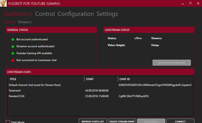The width and height of the screenshot is (202, 123).
Task: Click green Streamer account authenticated indicator
Action: pos(13,46)
